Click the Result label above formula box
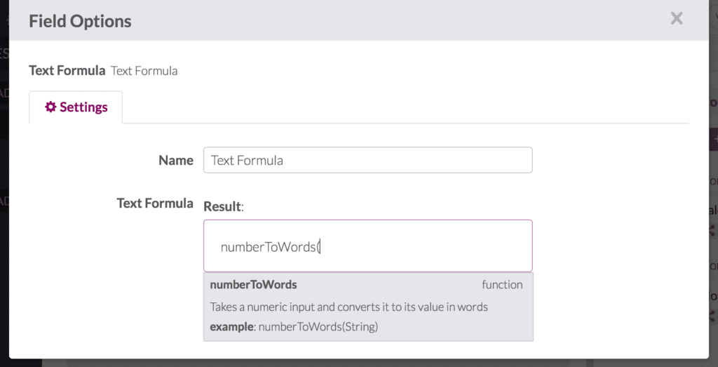 click(x=222, y=206)
